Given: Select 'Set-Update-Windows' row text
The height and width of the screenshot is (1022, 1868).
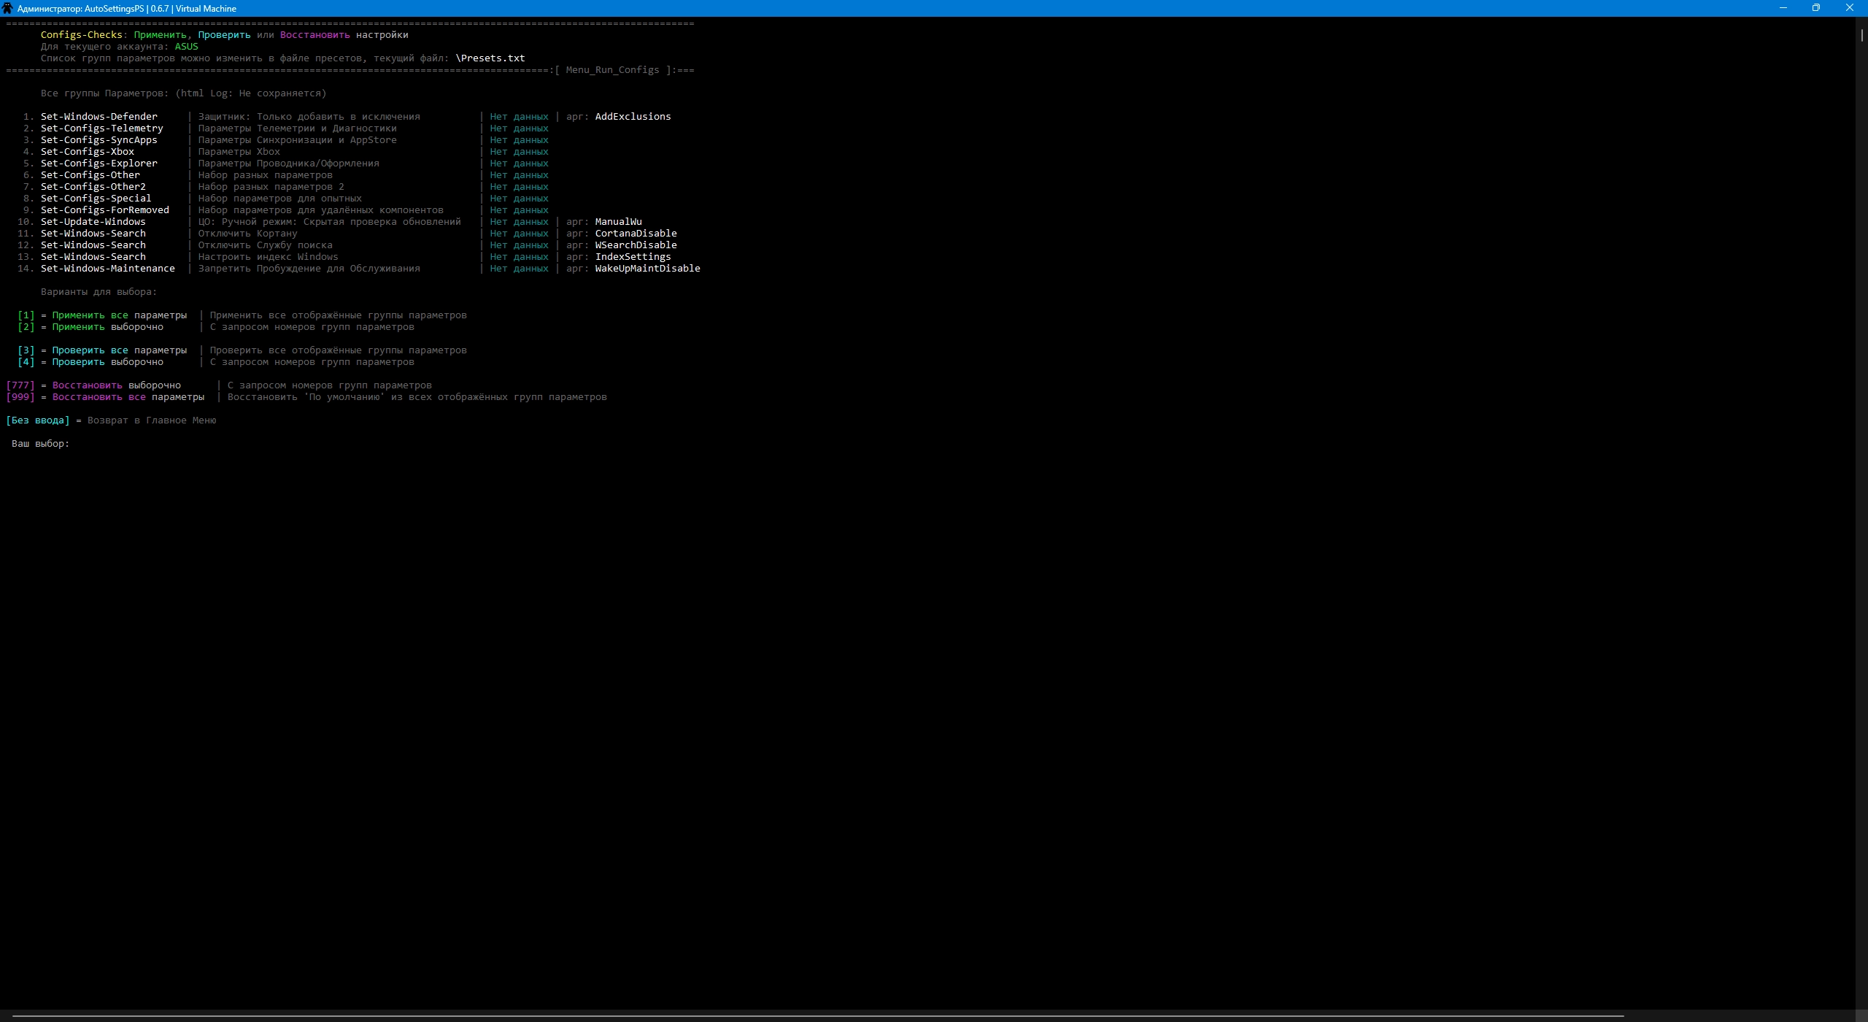Looking at the screenshot, I should [93, 222].
